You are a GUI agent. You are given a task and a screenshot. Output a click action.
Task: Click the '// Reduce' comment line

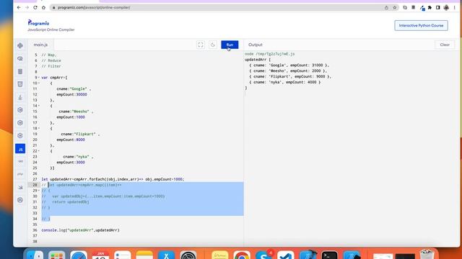(x=51, y=60)
